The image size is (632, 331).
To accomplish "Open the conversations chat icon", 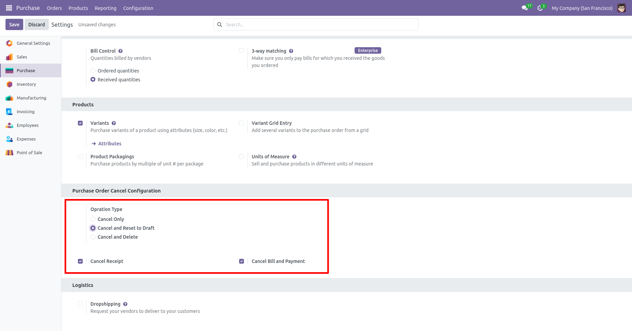I will (525, 8).
